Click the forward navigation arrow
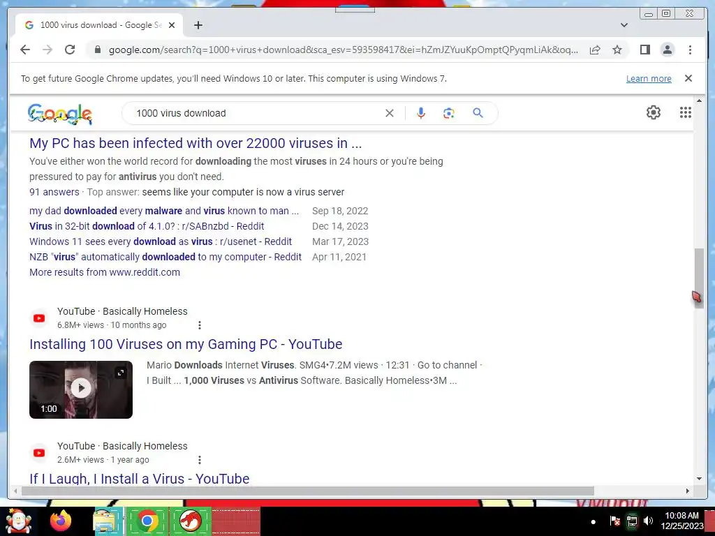Screen dimensions: 715x536 [x=47, y=50]
